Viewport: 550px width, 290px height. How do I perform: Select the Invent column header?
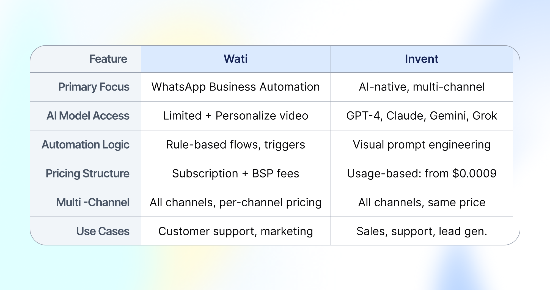point(422,59)
